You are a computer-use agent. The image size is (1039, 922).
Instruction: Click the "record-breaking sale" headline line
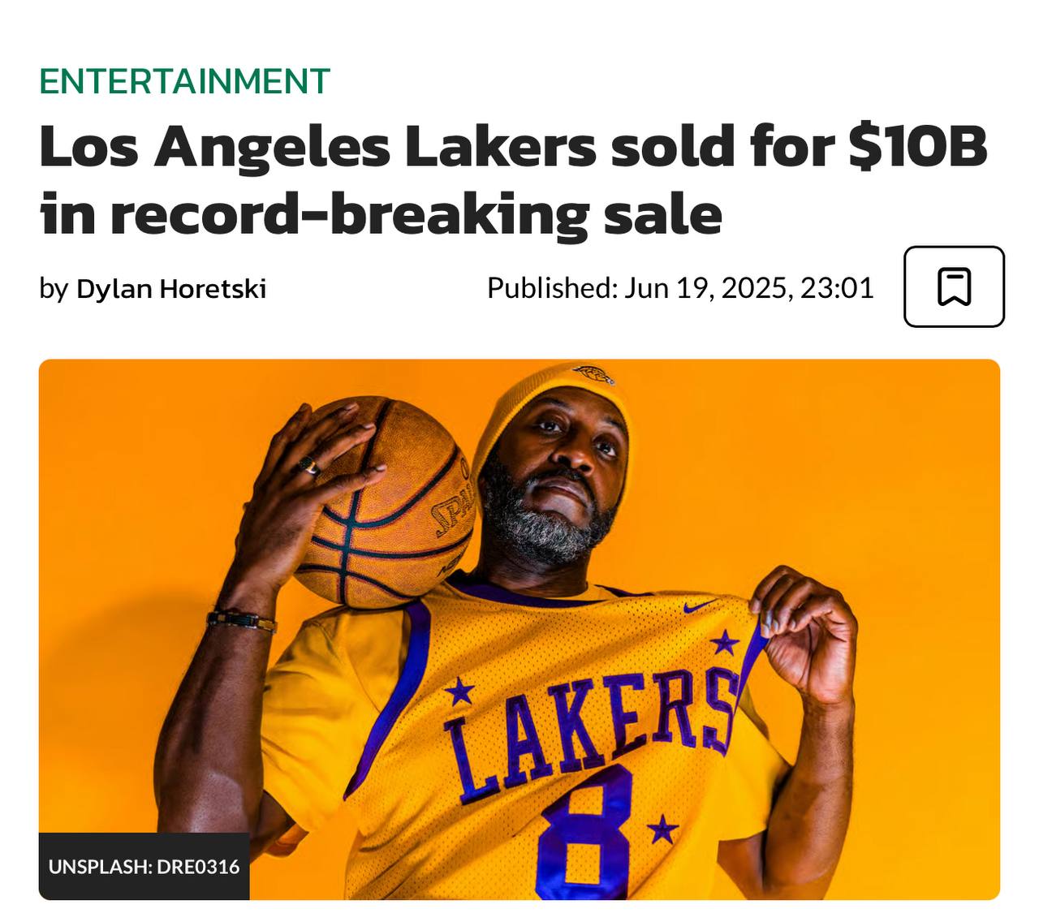416,214
